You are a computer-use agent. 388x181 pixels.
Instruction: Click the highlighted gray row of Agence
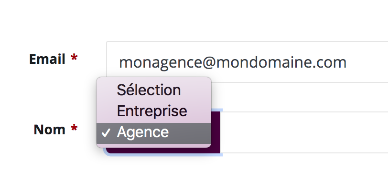click(x=154, y=133)
